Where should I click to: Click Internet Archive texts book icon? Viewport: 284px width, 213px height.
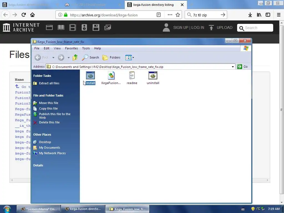coord(61,27)
